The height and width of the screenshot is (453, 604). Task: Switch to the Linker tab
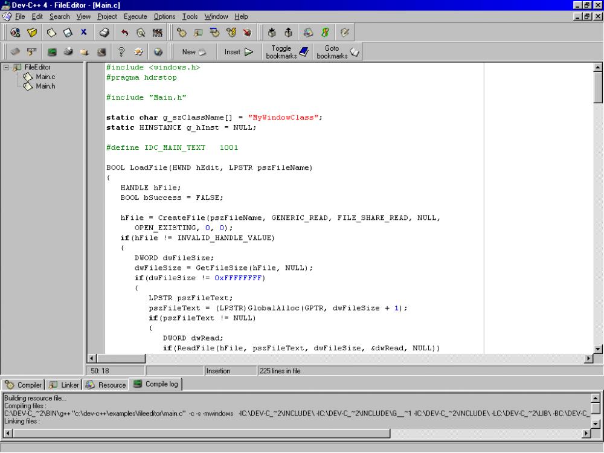[63, 385]
